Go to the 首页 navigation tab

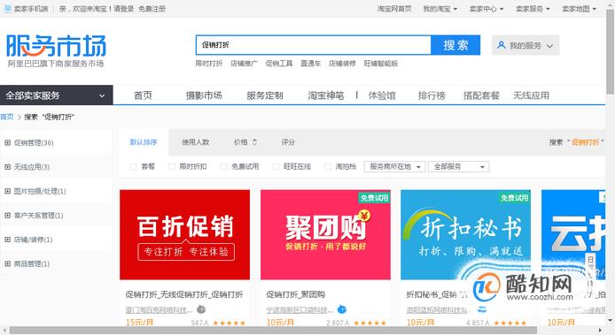[143, 95]
